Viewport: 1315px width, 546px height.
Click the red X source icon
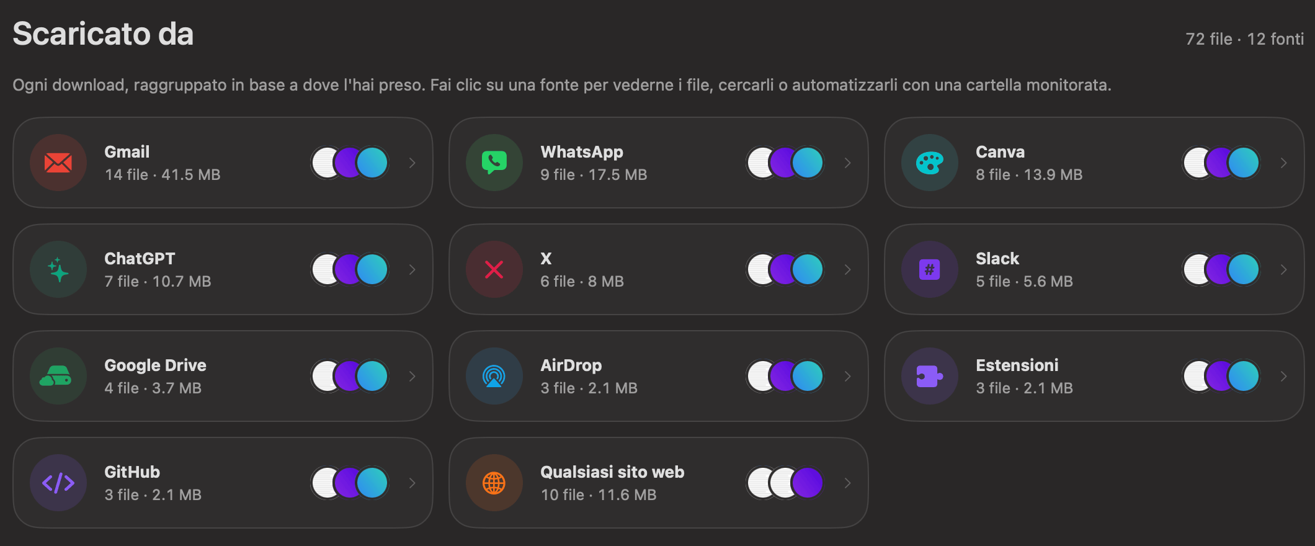click(x=494, y=269)
